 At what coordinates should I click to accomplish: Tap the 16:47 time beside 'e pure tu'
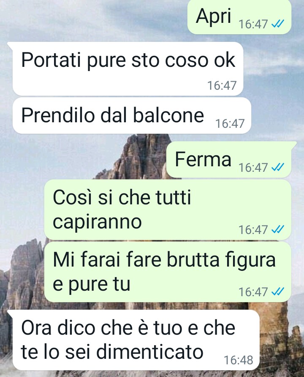253,292
